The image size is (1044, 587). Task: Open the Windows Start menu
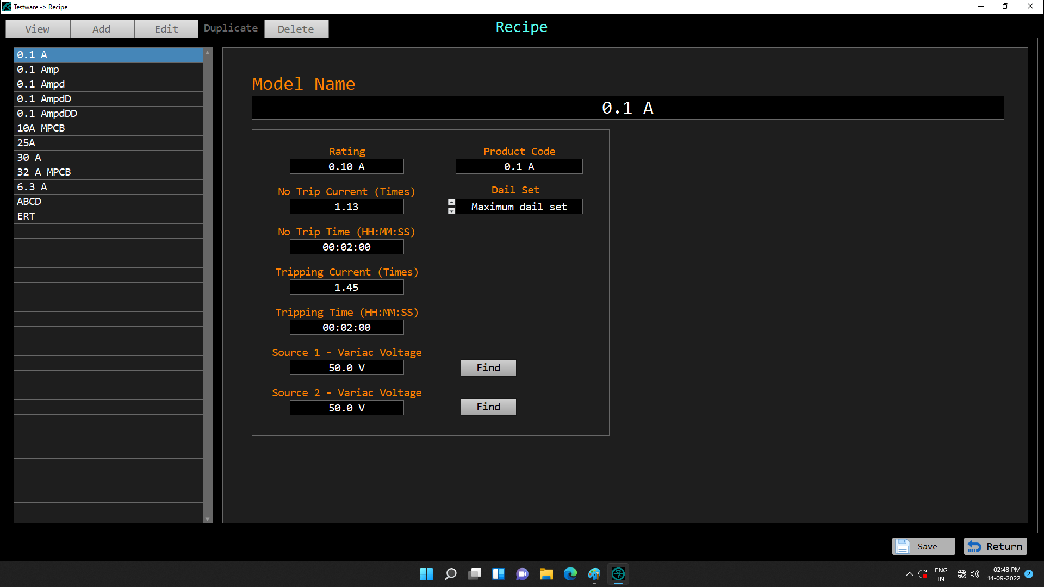tap(426, 574)
